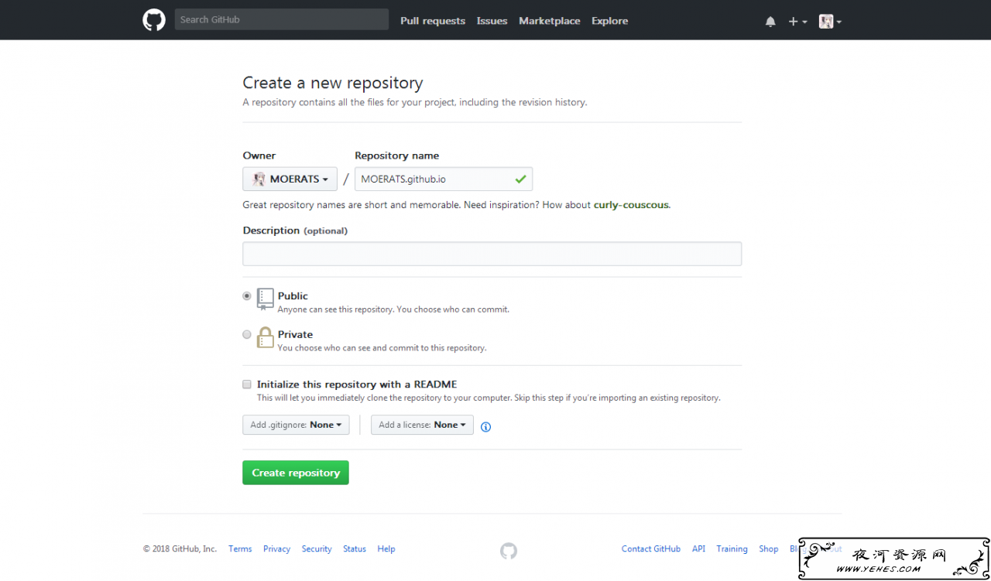Open the user avatar menu
Image resolution: width=991 pixels, height=581 pixels.
click(x=830, y=22)
